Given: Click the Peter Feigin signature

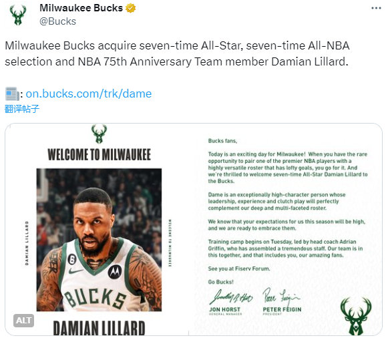Looking at the screenshot, I should [x=281, y=296].
